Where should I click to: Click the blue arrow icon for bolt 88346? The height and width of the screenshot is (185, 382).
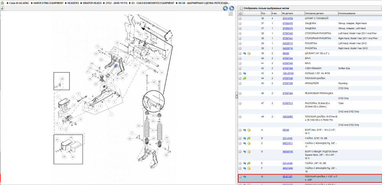tap(244, 130)
